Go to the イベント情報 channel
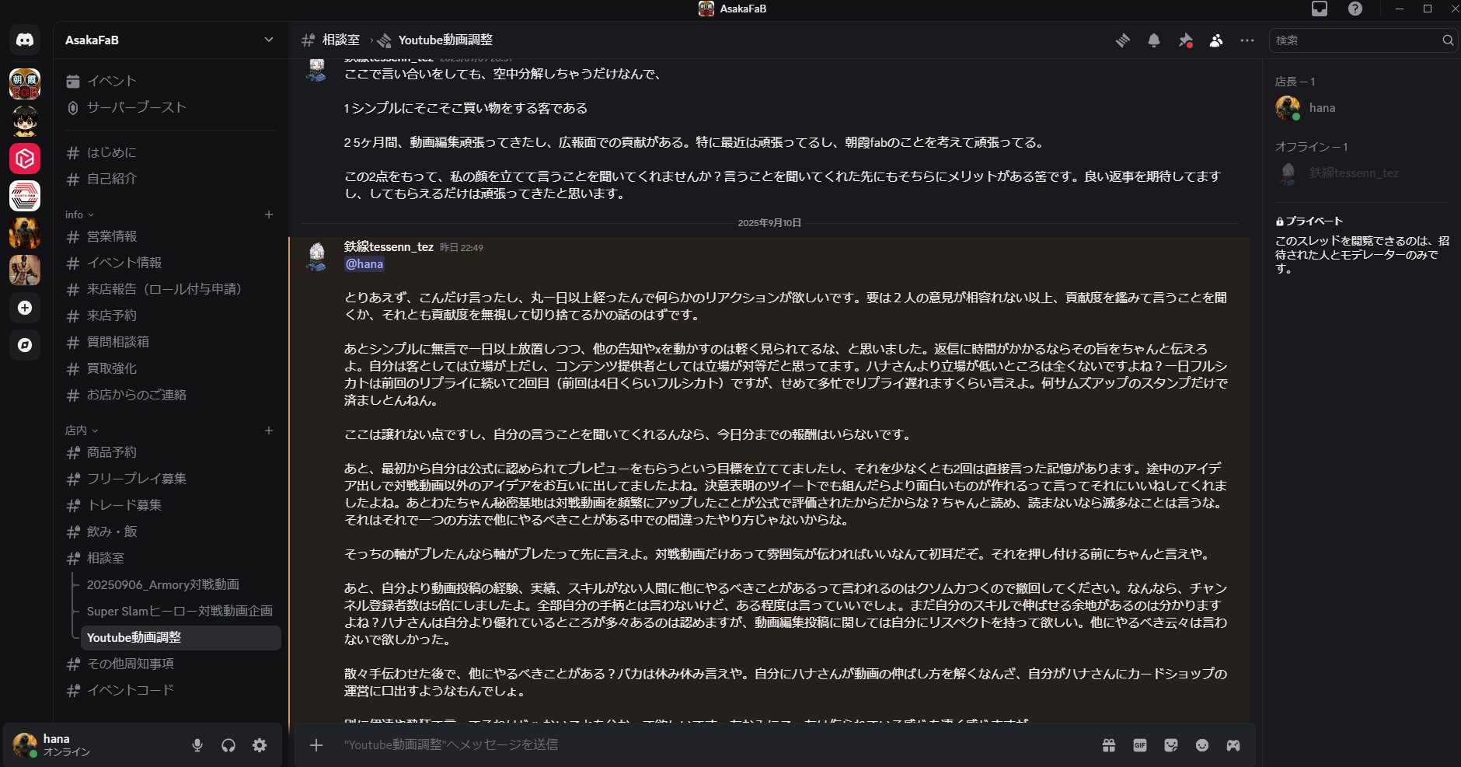Image resolution: width=1461 pixels, height=767 pixels. 170,263
